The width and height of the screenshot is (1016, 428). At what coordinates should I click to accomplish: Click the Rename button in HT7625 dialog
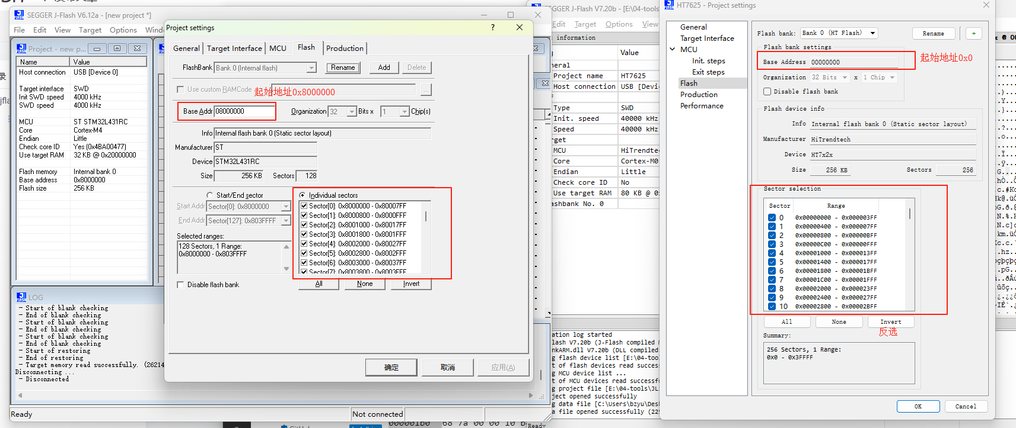934,33
